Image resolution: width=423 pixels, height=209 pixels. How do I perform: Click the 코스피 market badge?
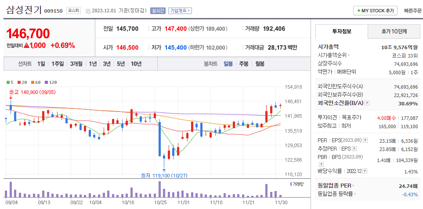pyautogui.click(x=73, y=11)
